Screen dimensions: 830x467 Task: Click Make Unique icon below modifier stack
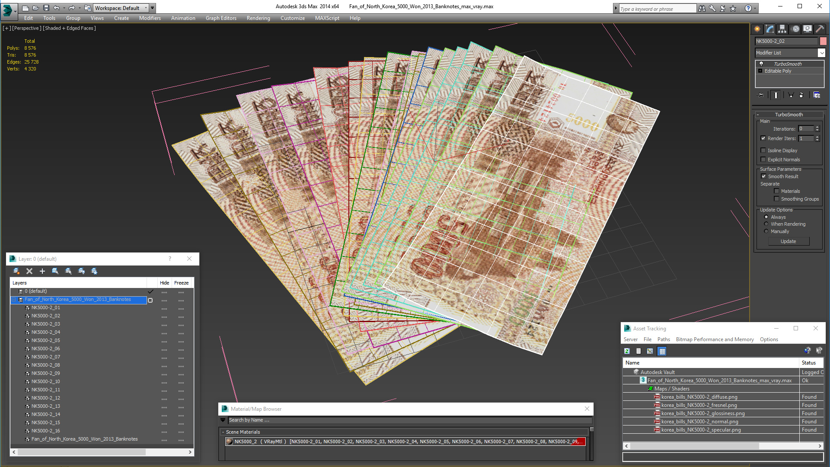pos(791,95)
